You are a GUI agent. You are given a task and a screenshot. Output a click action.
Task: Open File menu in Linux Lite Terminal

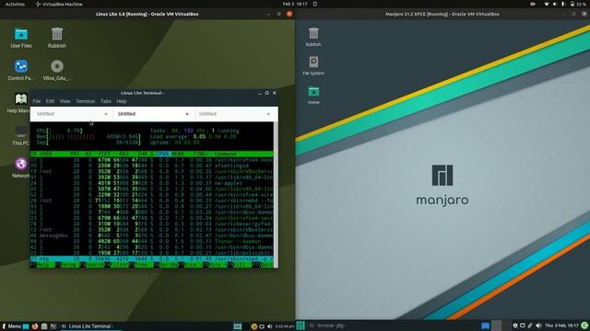pyautogui.click(x=37, y=101)
